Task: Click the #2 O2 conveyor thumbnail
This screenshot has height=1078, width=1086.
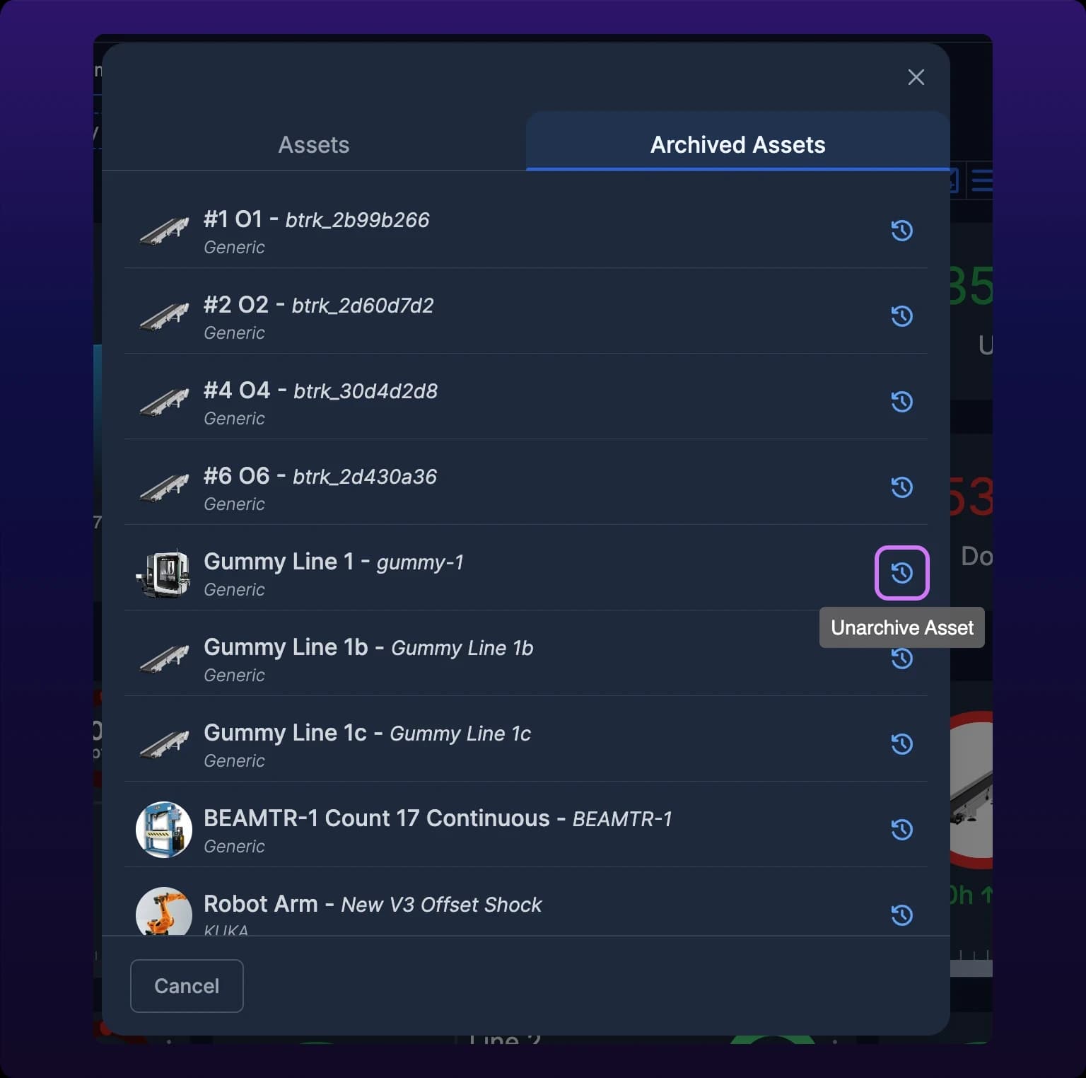Action: coord(164,316)
